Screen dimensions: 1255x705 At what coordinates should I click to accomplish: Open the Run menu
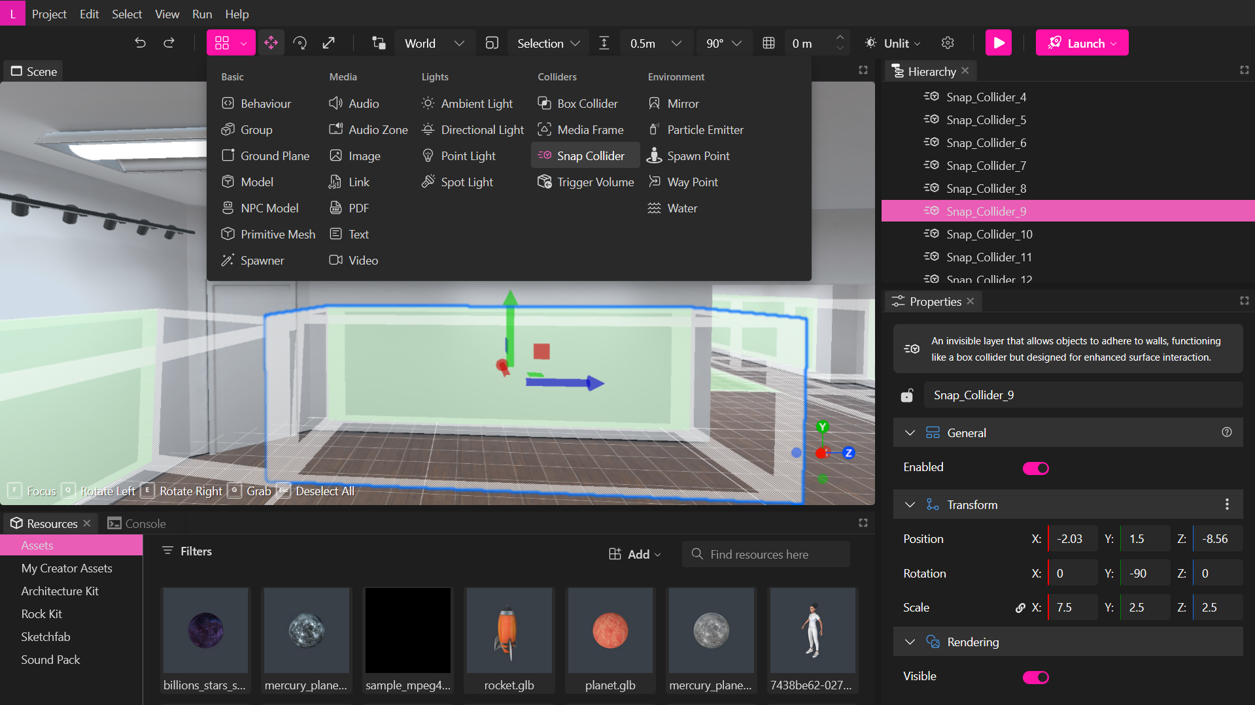click(x=202, y=14)
